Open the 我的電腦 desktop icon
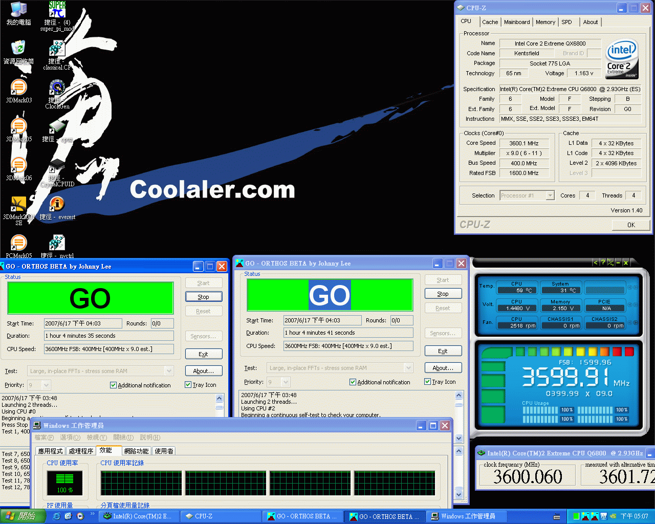 click(18, 13)
